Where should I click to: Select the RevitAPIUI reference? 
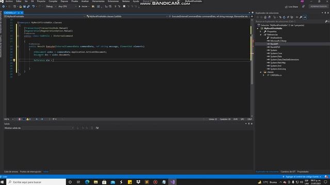tap(275, 47)
